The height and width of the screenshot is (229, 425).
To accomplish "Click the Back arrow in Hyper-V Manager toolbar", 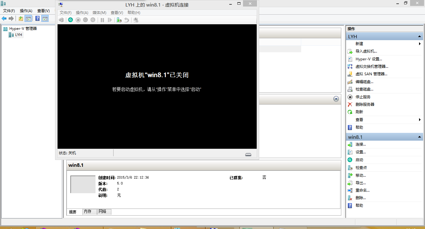I will point(4,19).
